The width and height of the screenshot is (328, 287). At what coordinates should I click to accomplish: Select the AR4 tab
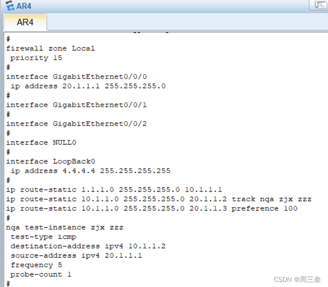(25, 22)
